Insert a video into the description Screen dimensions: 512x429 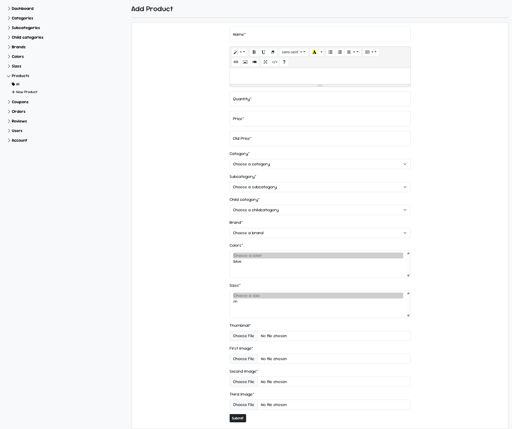(254, 62)
